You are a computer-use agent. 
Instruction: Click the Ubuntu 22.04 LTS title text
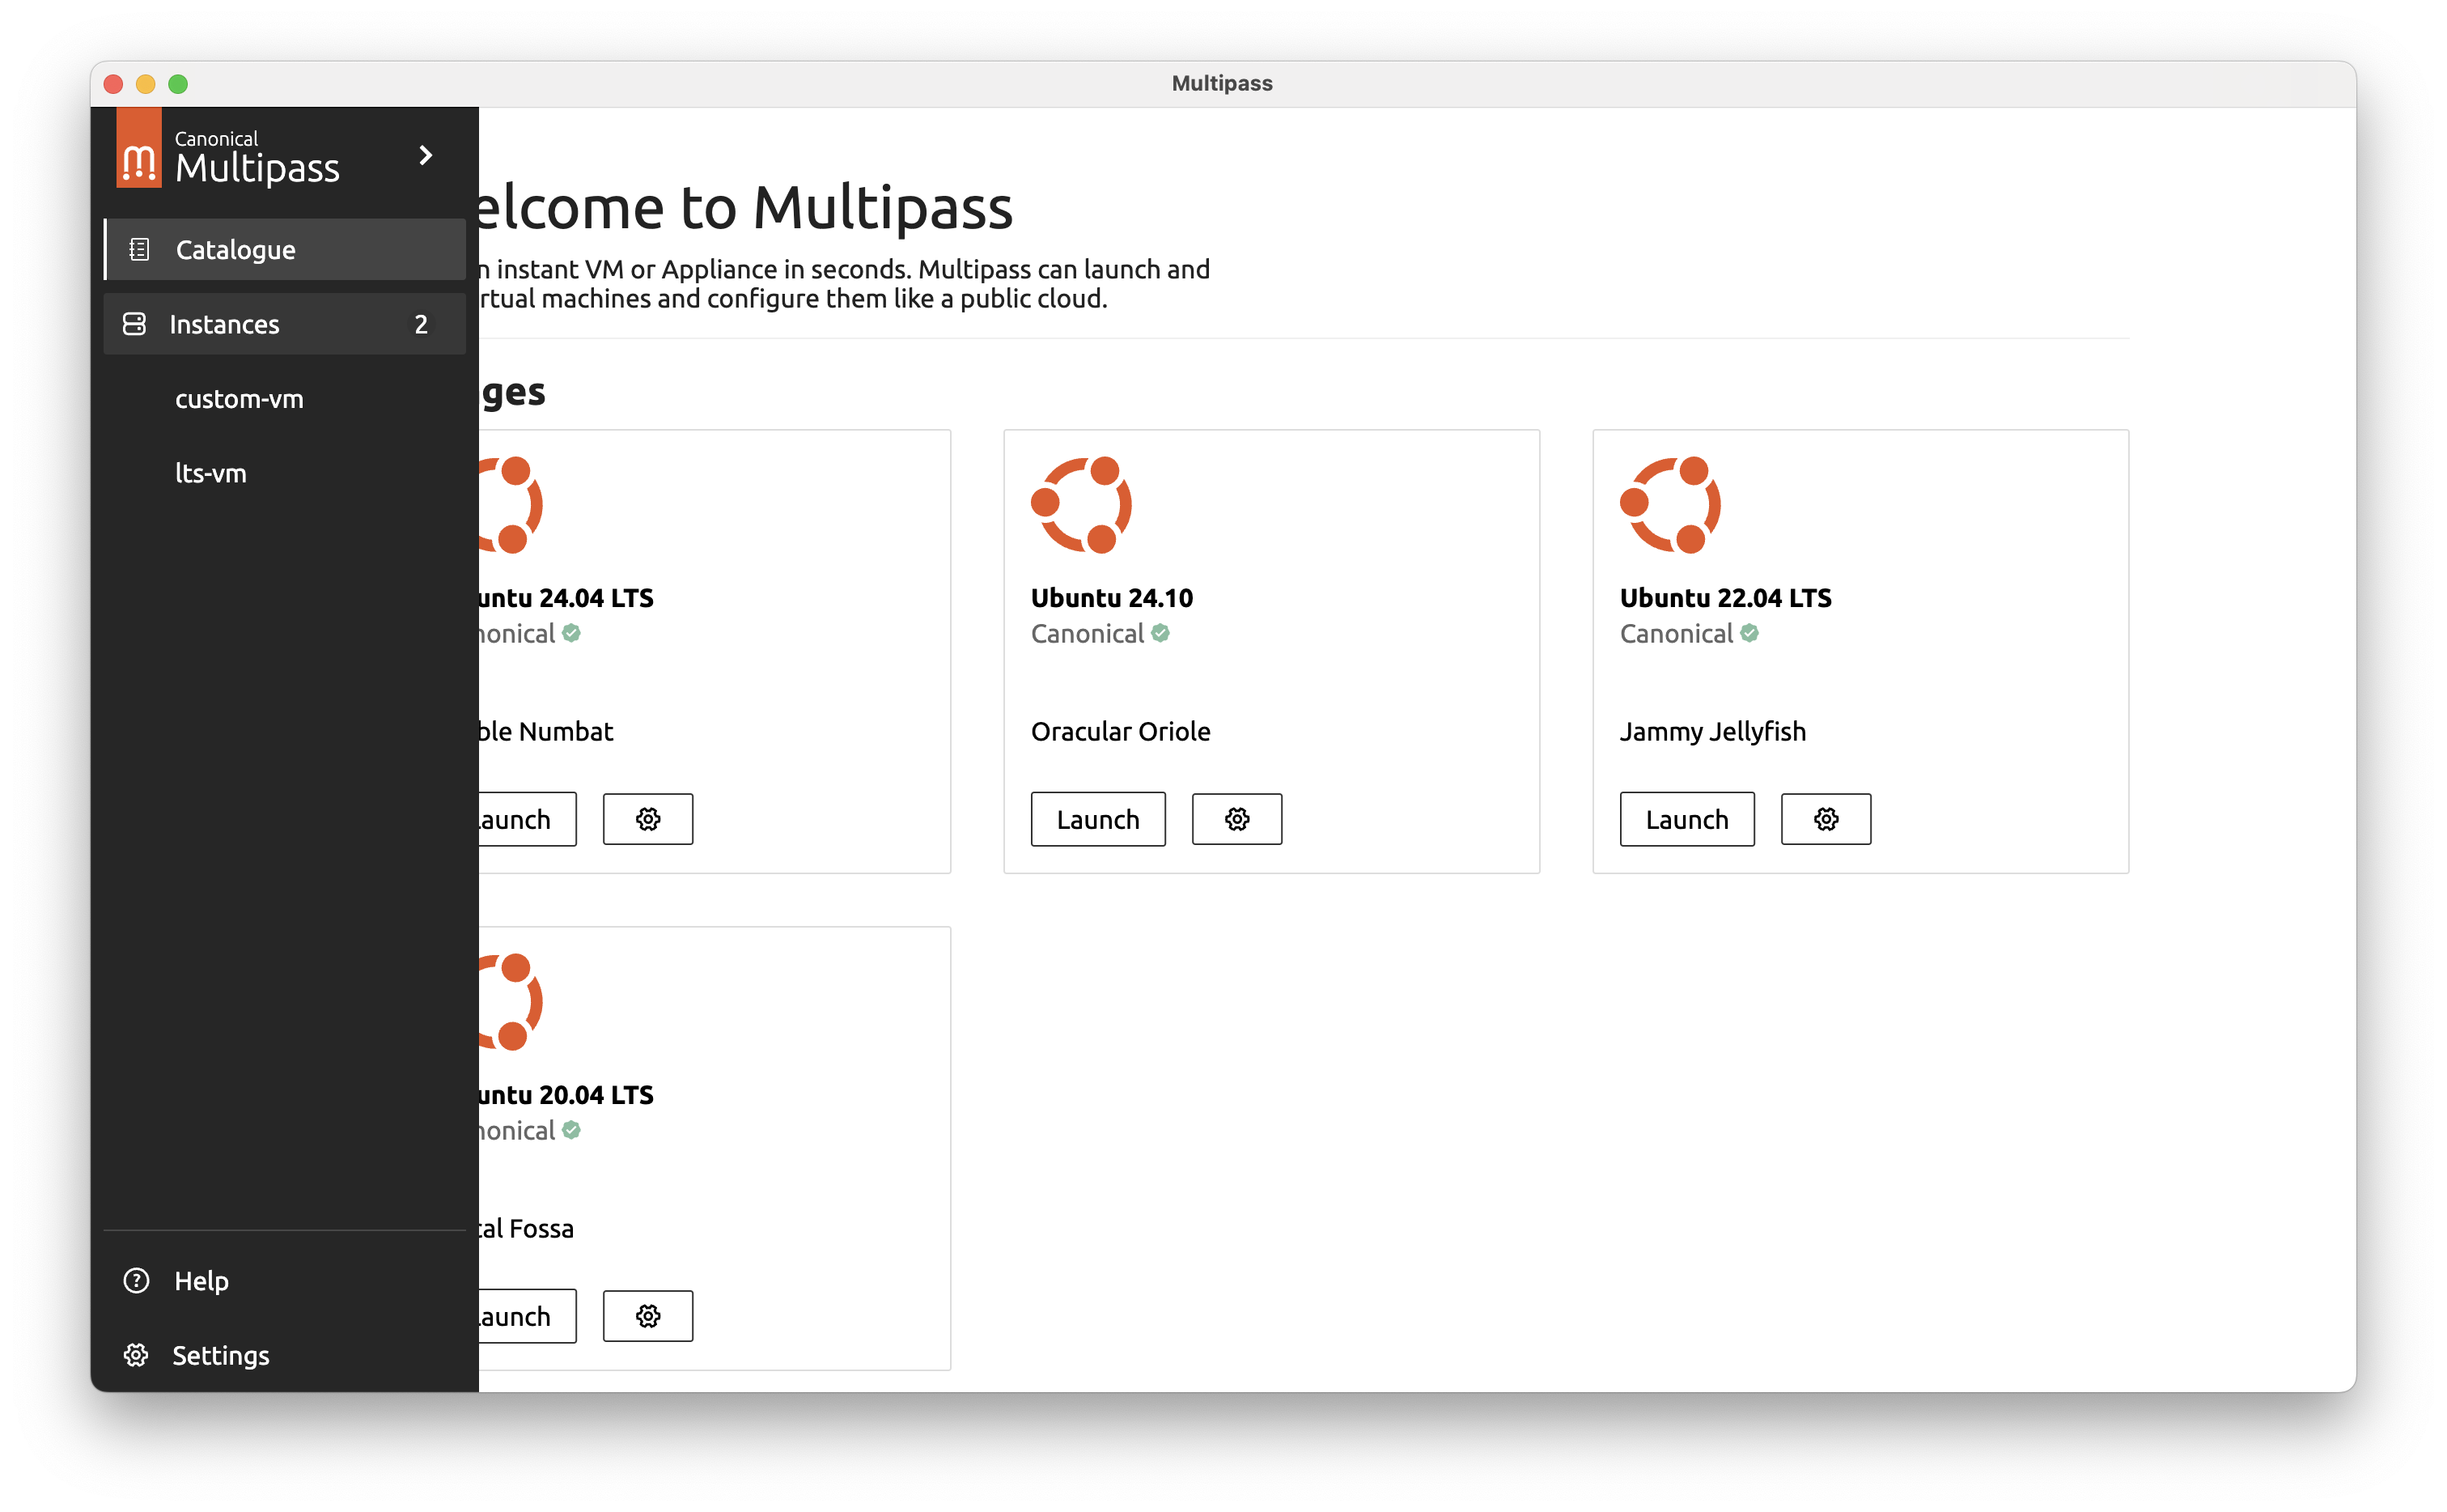click(1725, 598)
